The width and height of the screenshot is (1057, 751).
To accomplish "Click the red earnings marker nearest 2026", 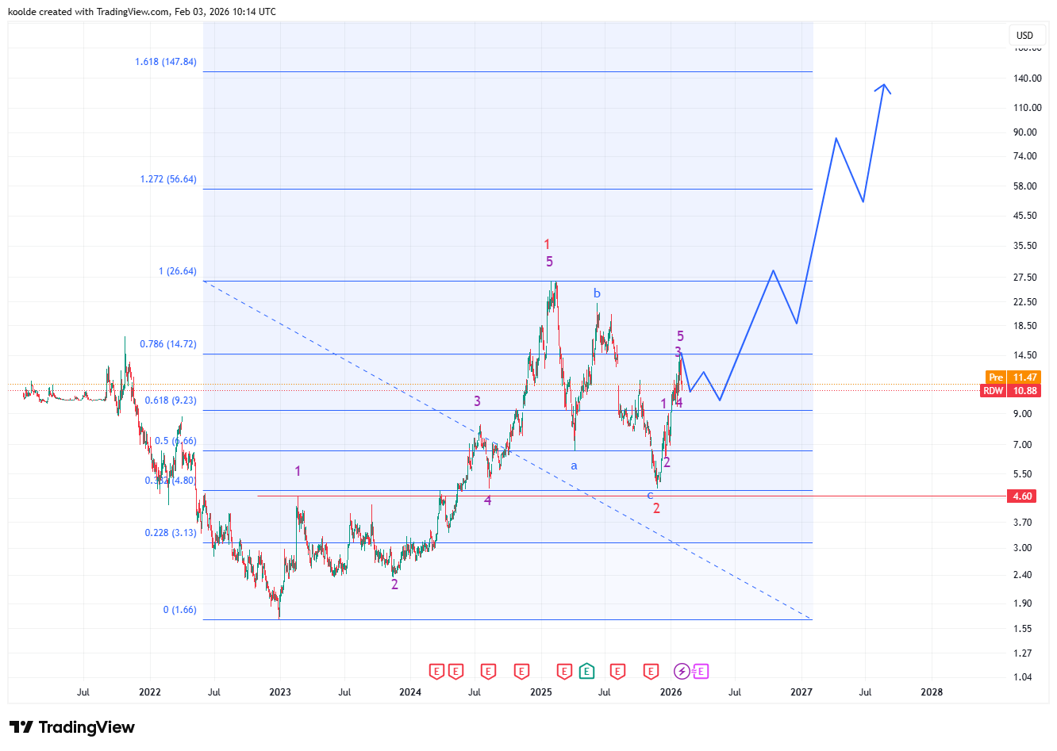I will 651,672.
